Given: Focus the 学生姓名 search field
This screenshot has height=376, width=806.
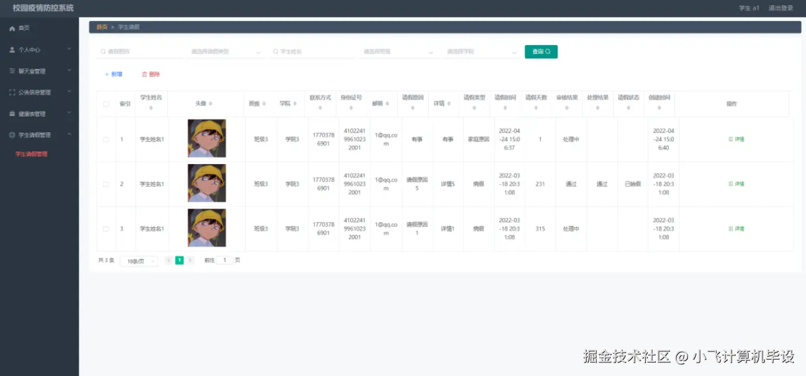Looking at the screenshot, I should click(313, 52).
